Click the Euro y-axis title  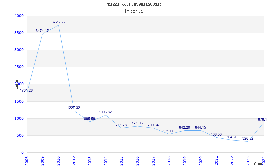(16, 85)
